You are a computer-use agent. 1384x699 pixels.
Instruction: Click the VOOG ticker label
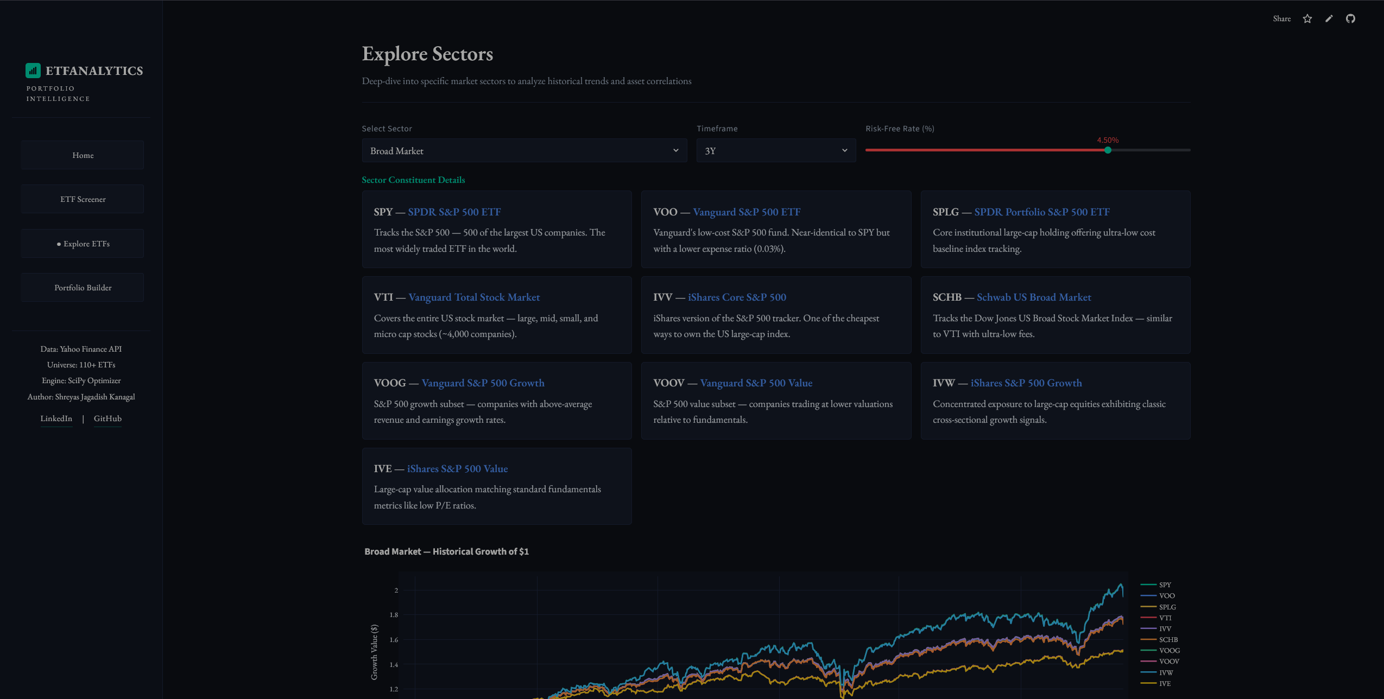389,383
